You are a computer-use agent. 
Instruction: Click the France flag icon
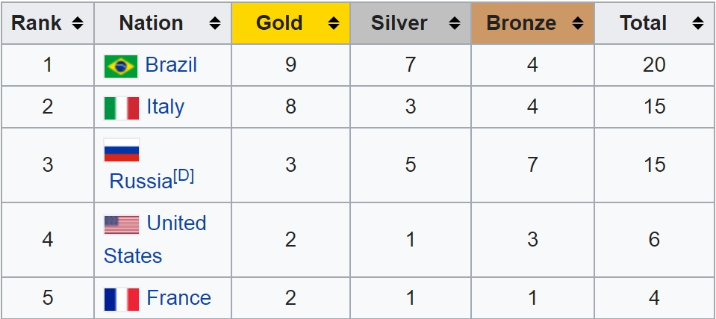(122, 300)
